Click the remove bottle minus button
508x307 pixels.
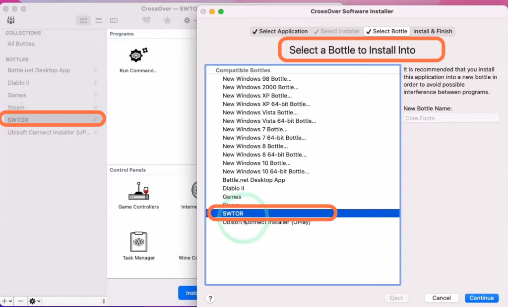20,301
